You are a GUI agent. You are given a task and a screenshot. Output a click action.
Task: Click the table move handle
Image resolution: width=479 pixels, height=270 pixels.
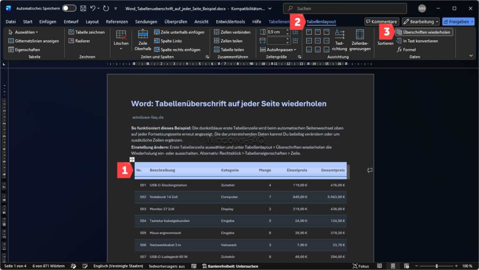click(x=132, y=160)
